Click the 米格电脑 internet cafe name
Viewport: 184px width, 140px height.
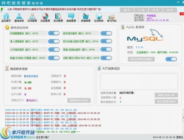pos(151,15)
